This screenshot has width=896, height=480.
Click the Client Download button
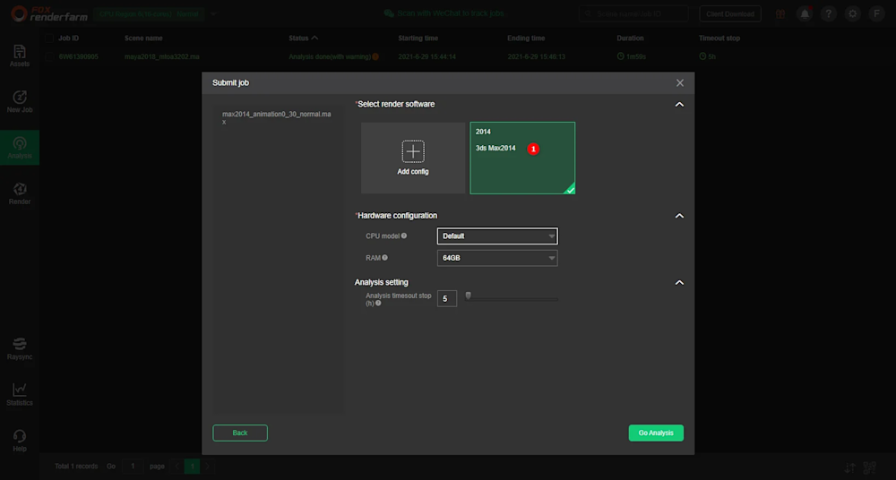tap(730, 13)
